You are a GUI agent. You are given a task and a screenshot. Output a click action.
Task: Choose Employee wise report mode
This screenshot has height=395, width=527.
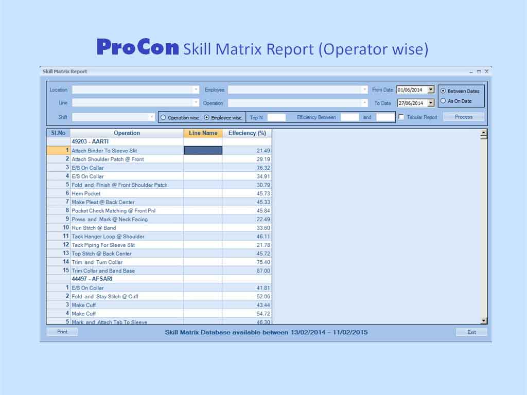click(x=207, y=118)
